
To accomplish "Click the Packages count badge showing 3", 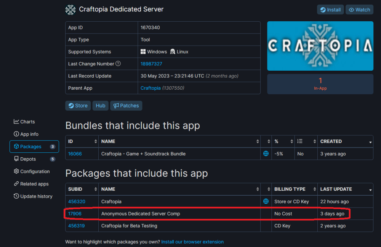I will 53,147.
